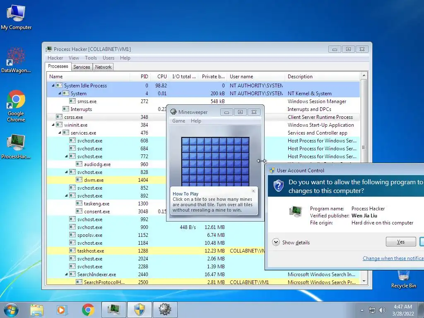Select the Processes tab
Viewport: 424px width, 318px height.
pyautogui.click(x=58, y=66)
